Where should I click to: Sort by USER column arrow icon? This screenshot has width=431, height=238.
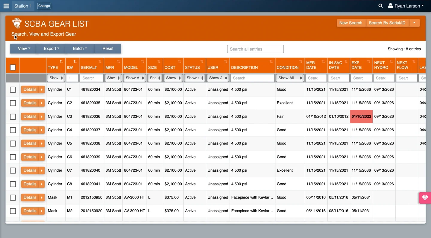[x=226, y=61]
